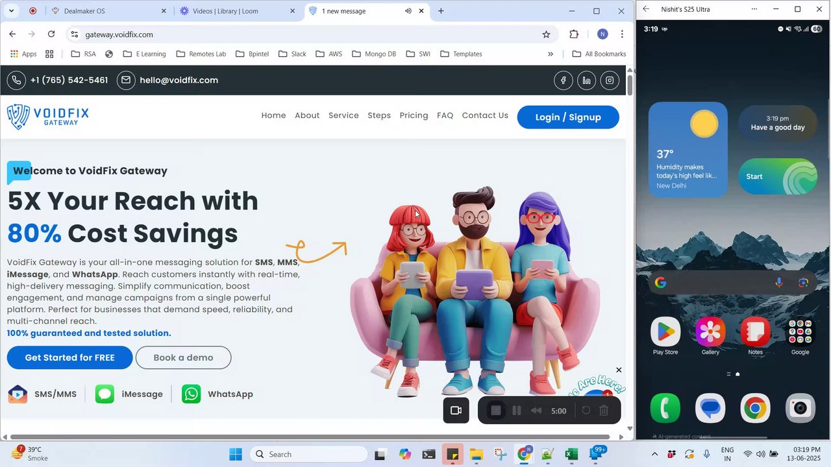This screenshot has height=467, width=831.
Task: Expand the Chrome tab search dropdown arrow
Action: pyautogui.click(x=11, y=11)
